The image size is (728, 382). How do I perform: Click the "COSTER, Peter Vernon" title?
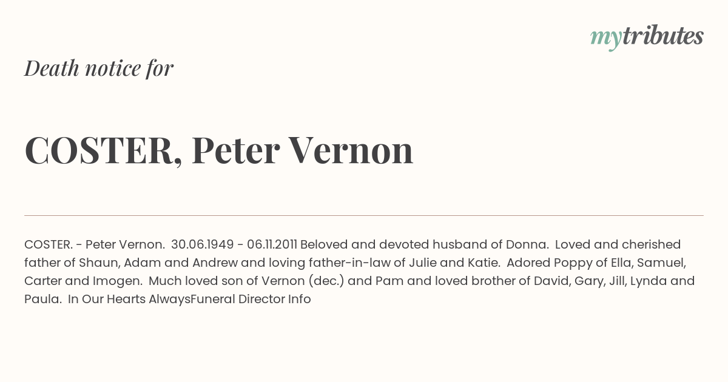[x=219, y=150]
